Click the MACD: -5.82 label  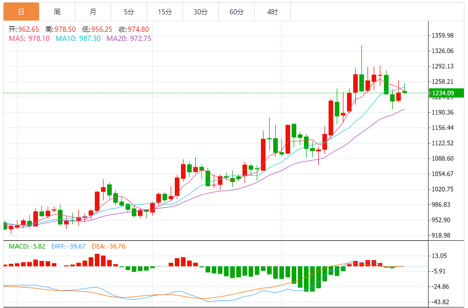[x=28, y=247]
